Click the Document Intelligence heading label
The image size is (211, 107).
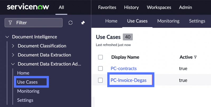coord(35,37)
